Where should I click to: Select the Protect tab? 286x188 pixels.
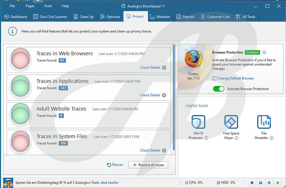(x=135, y=17)
